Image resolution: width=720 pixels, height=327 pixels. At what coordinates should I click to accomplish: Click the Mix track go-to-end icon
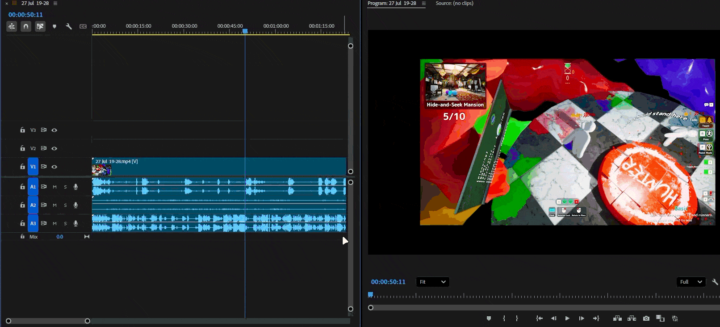87,237
